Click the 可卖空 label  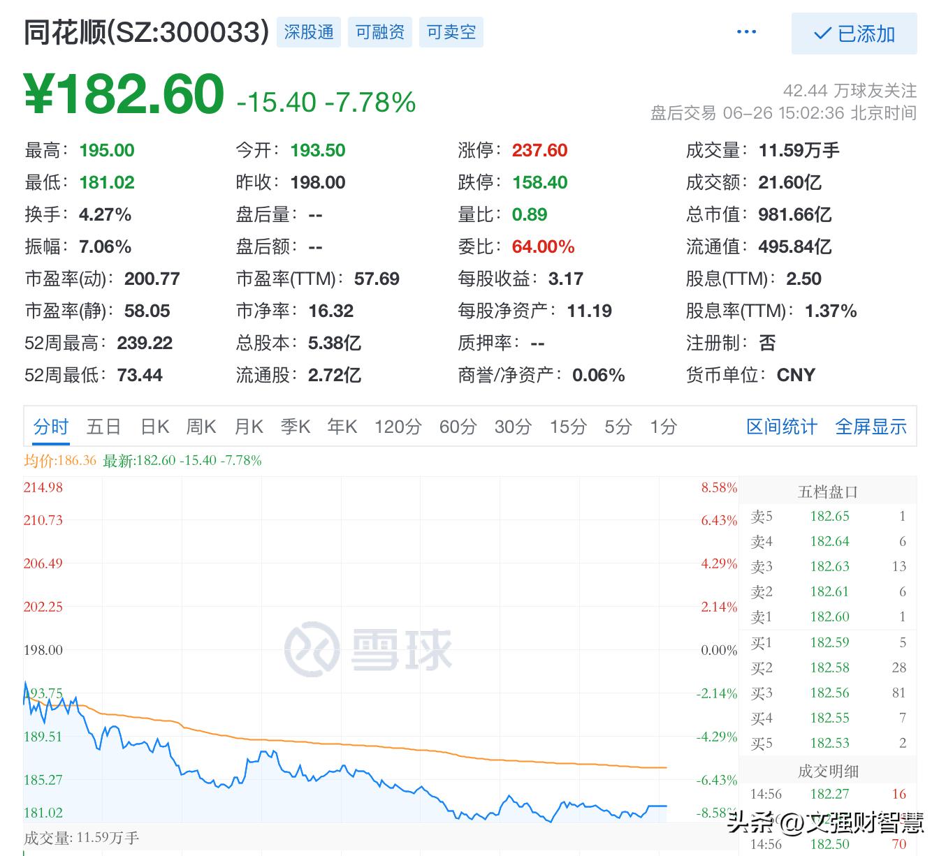[x=451, y=31]
